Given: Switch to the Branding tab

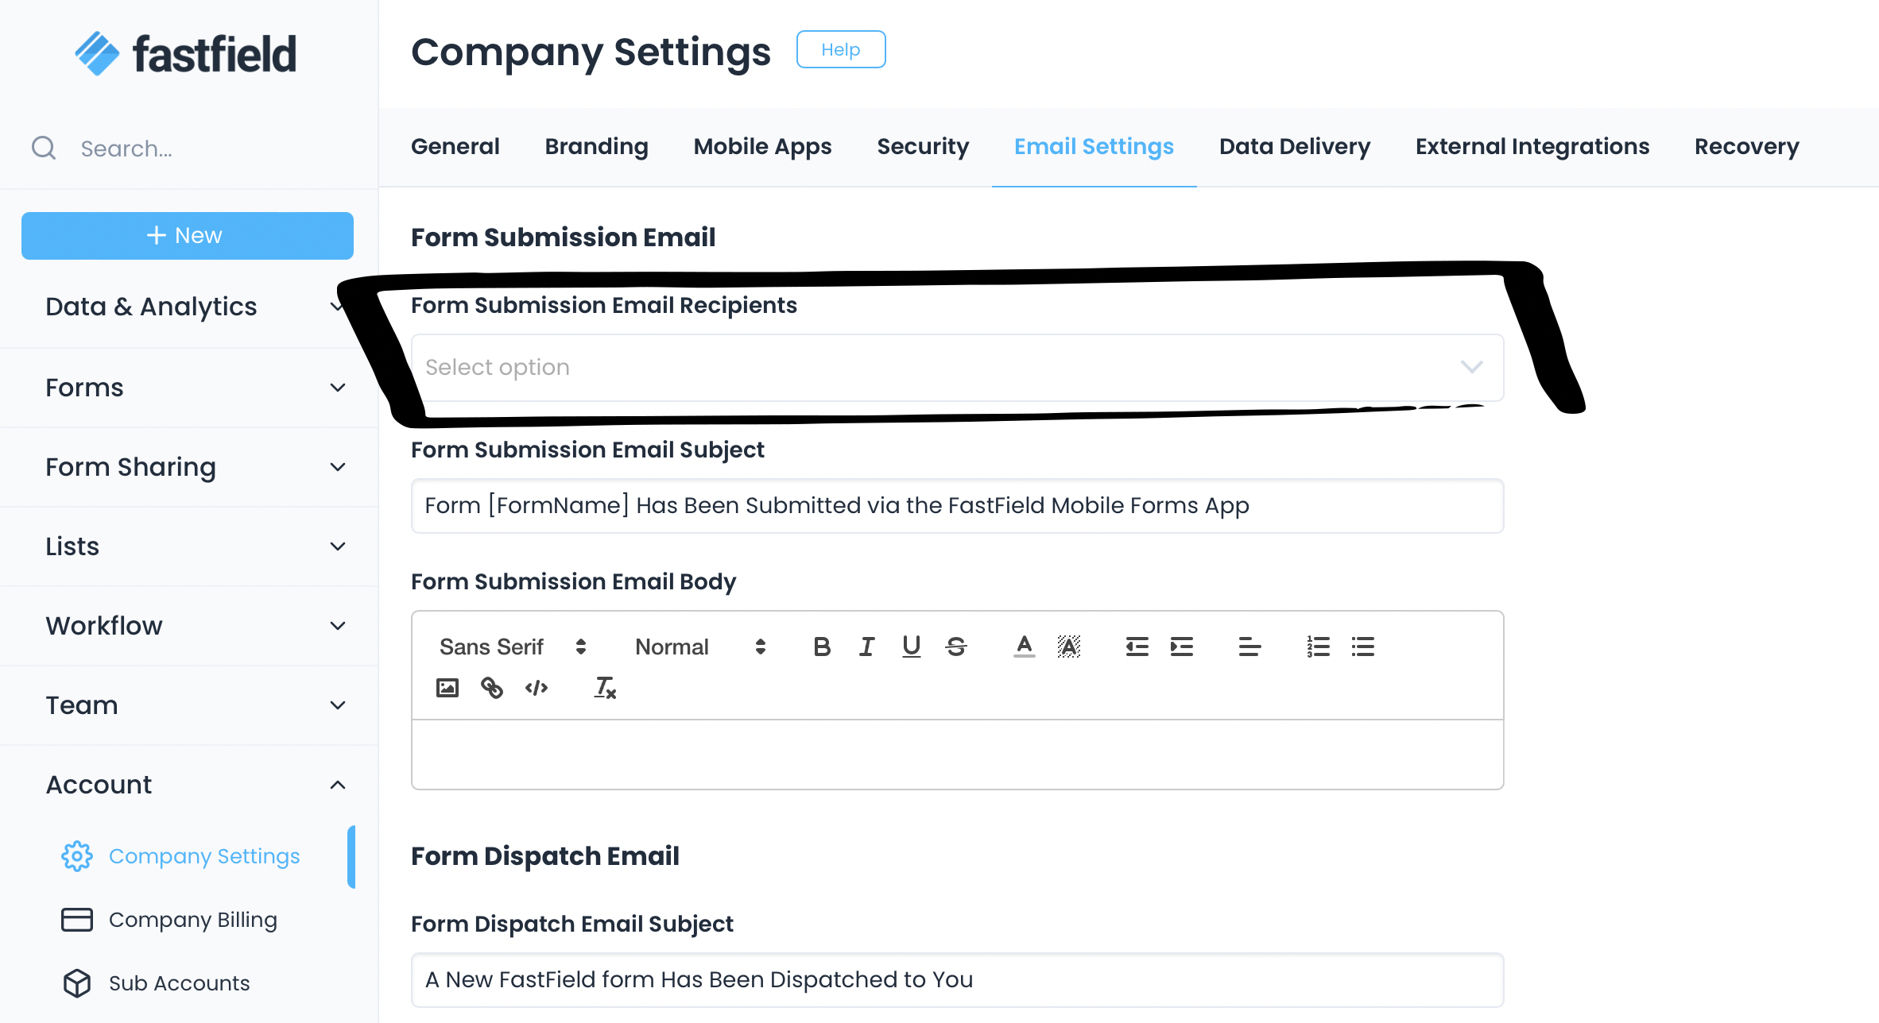Looking at the screenshot, I should click(596, 147).
